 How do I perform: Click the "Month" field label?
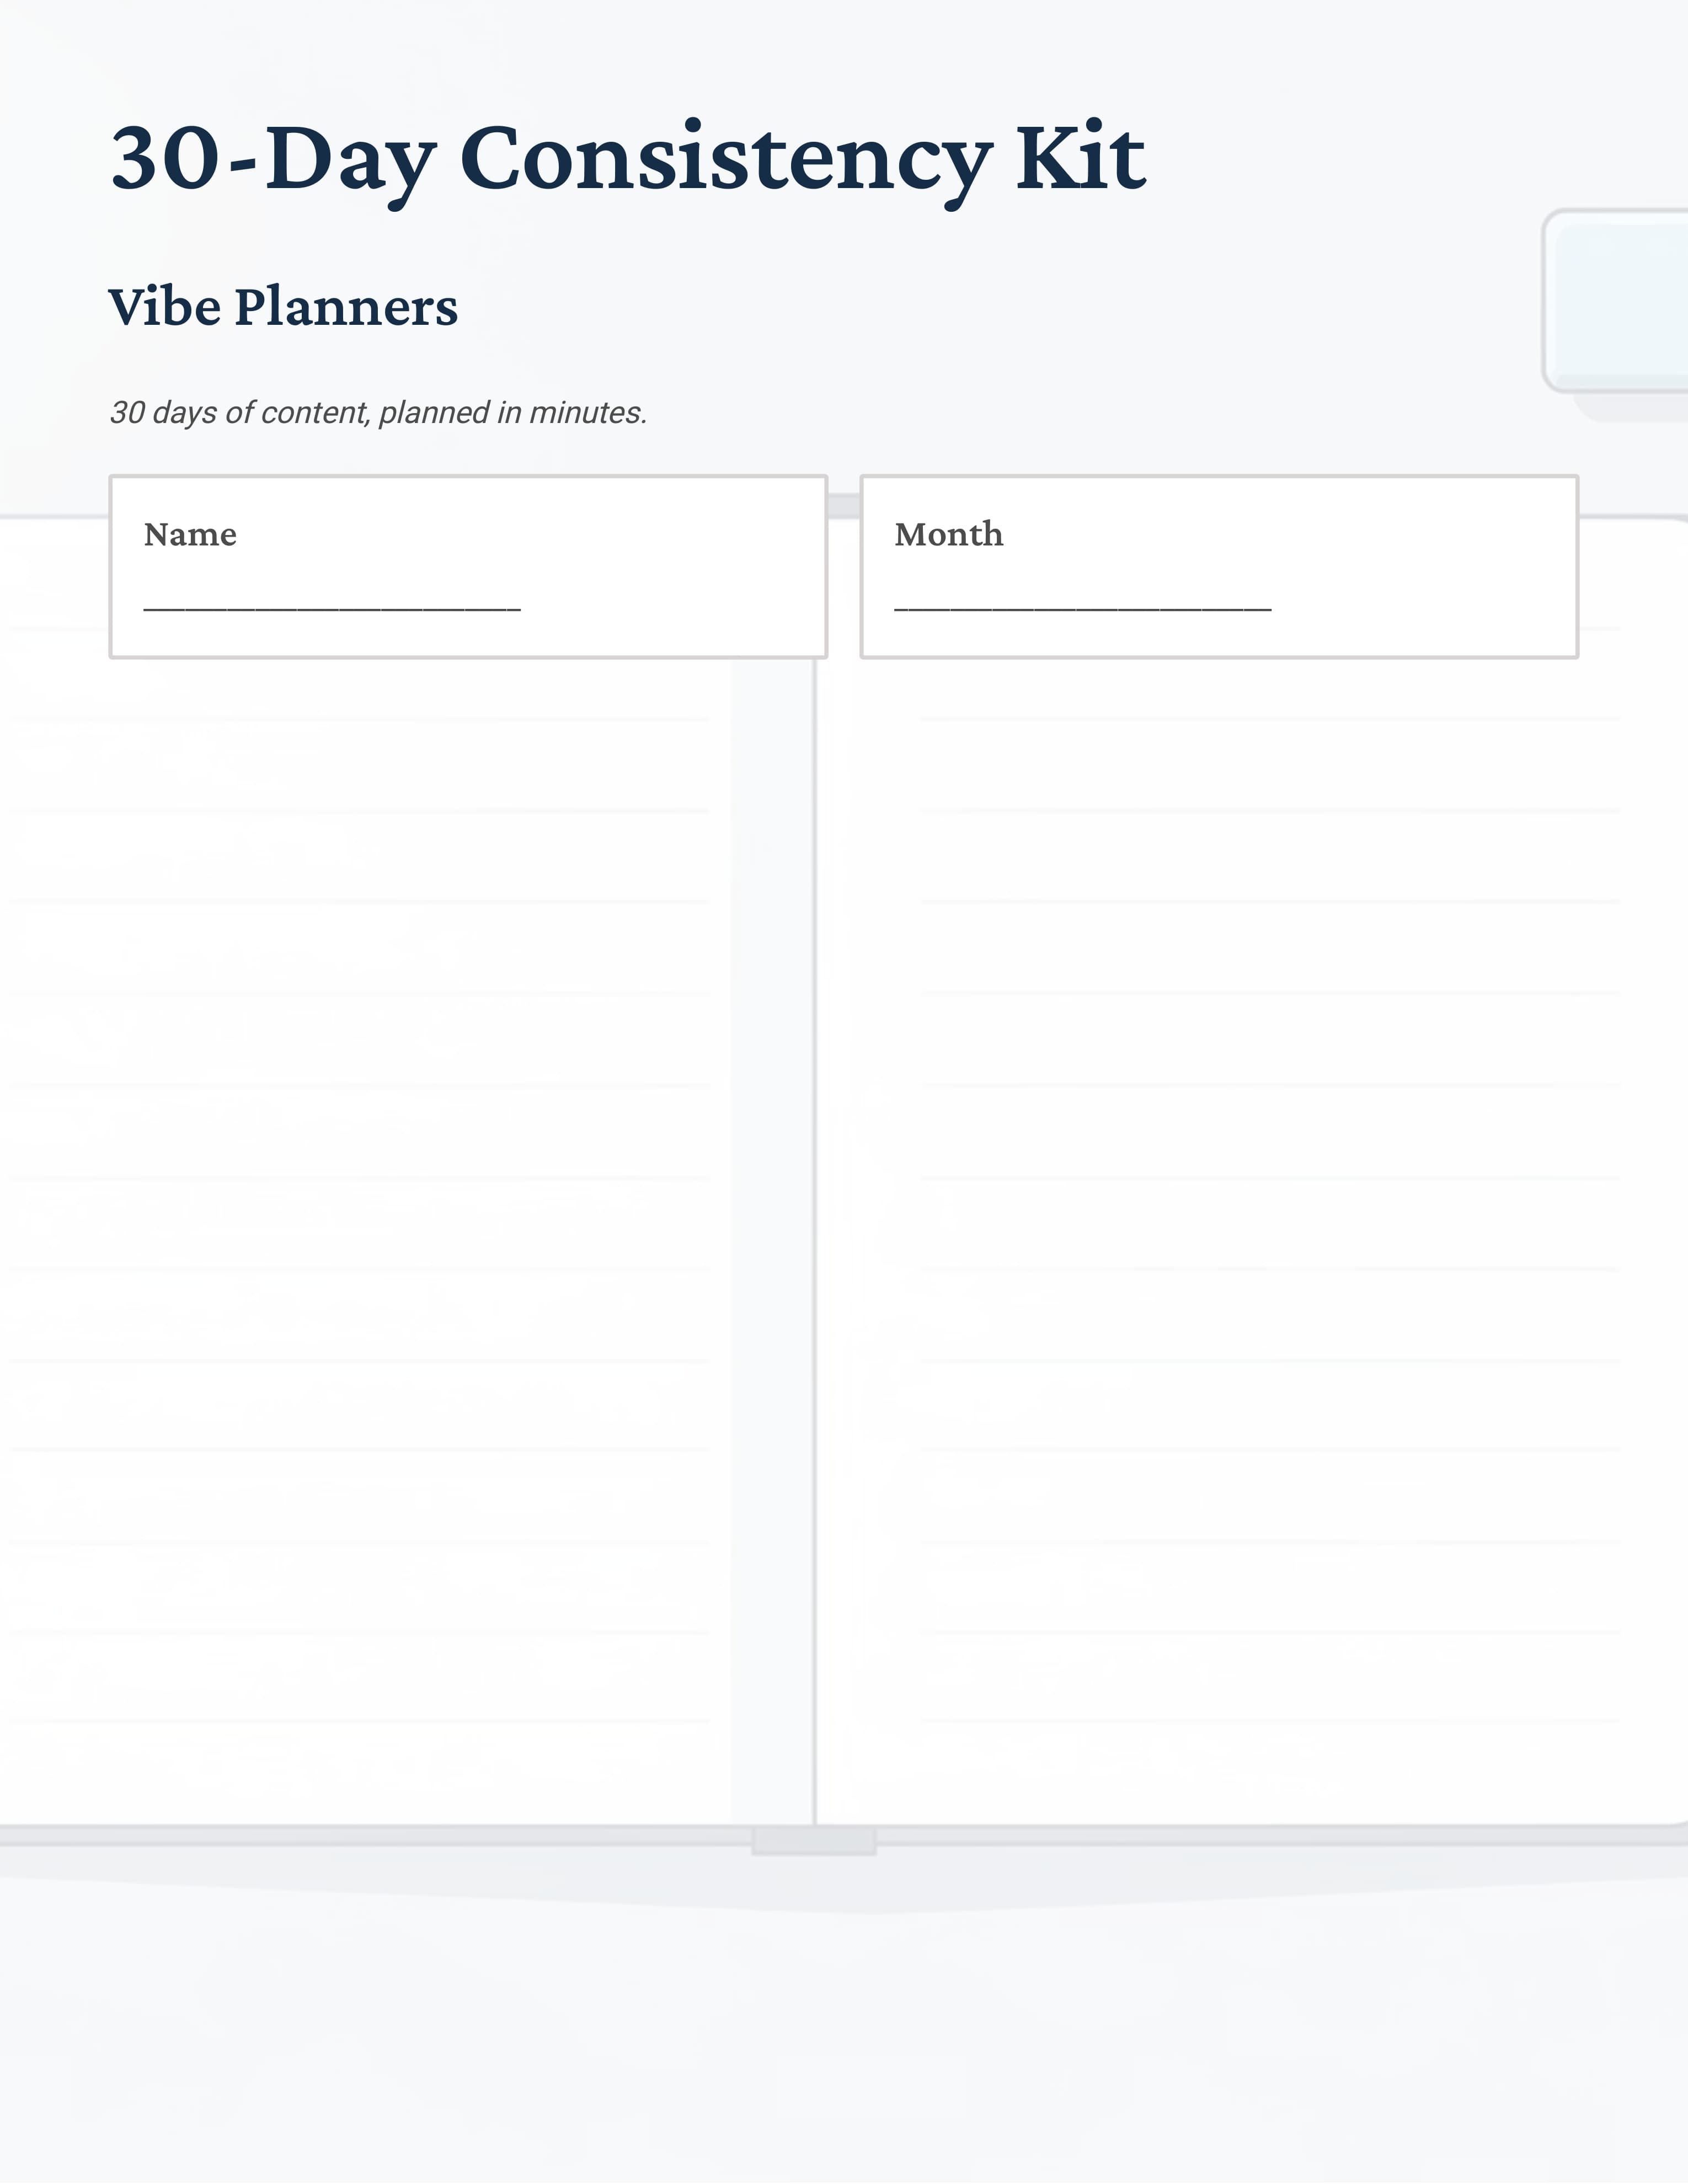(x=948, y=534)
